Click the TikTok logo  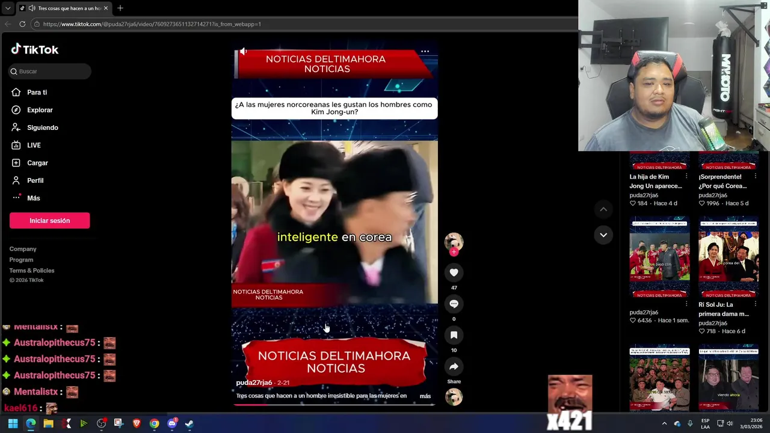[x=35, y=49]
